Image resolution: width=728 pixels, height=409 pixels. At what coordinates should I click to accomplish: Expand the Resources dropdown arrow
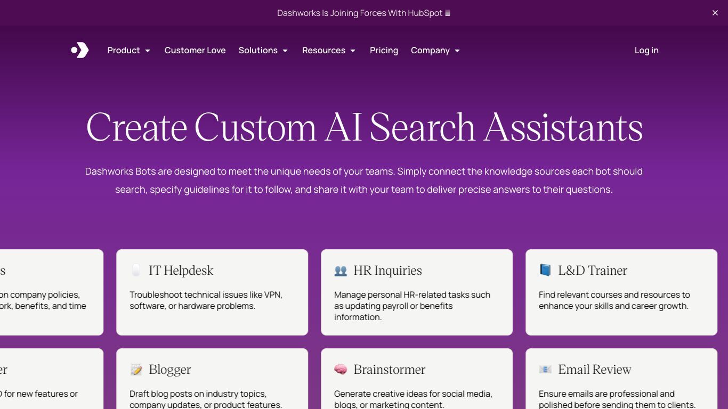coord(353,51)
